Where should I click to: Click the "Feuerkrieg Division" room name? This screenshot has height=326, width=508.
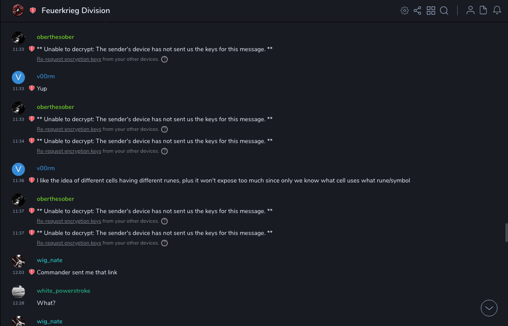pos(76,11)
